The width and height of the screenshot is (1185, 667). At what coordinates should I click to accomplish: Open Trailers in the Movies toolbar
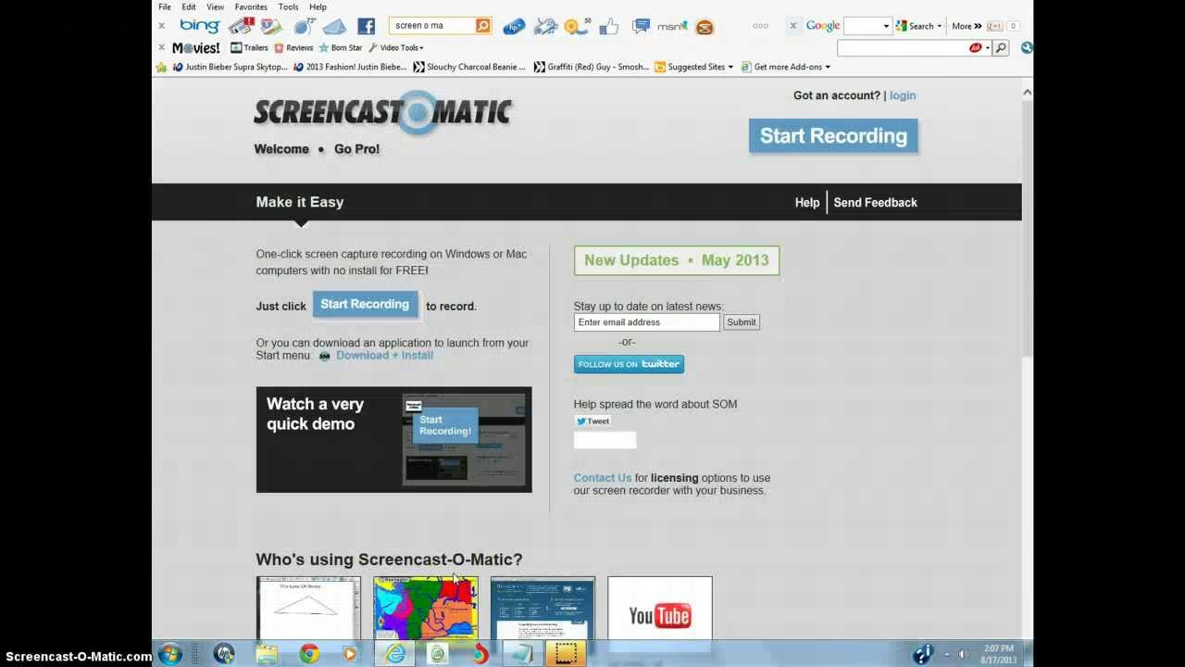click(249, 47)
